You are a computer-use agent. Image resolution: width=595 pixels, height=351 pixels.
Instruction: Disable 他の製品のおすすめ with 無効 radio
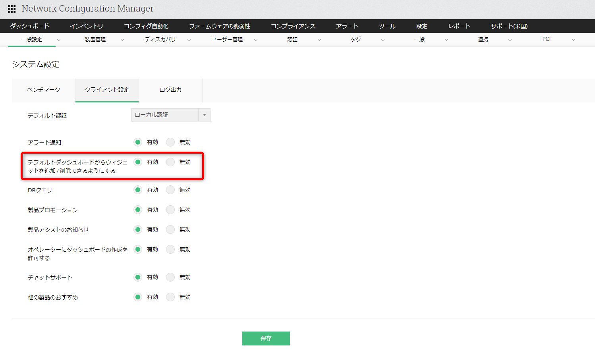point(170,297)
